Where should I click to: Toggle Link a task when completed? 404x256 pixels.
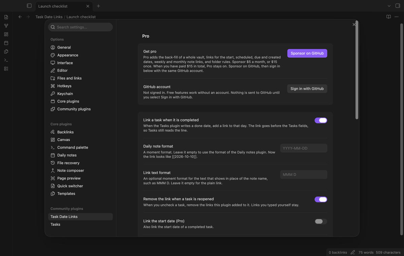(321, 120)
